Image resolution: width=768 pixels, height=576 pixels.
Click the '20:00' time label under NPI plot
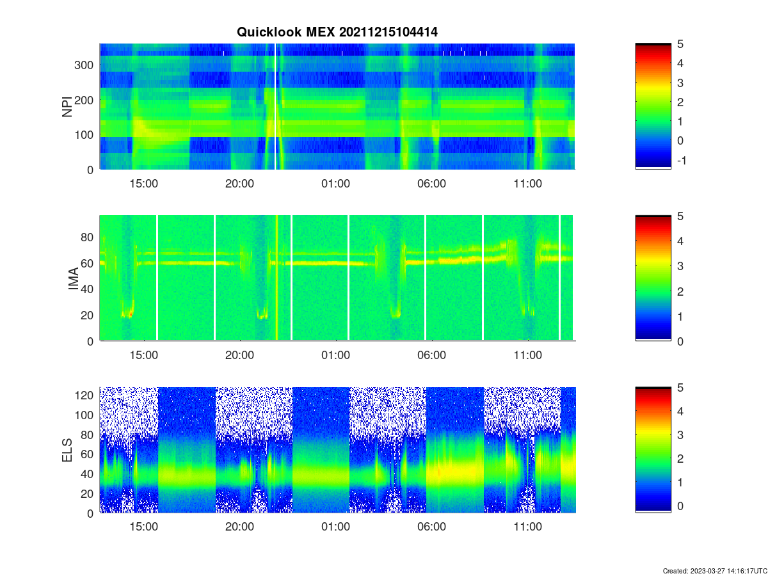click(240, 183)
